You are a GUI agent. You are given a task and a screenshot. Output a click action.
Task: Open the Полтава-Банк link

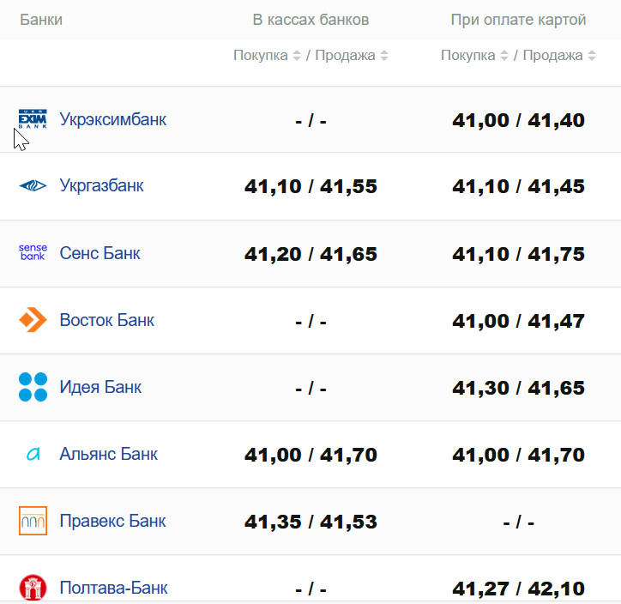click(113, 588)
